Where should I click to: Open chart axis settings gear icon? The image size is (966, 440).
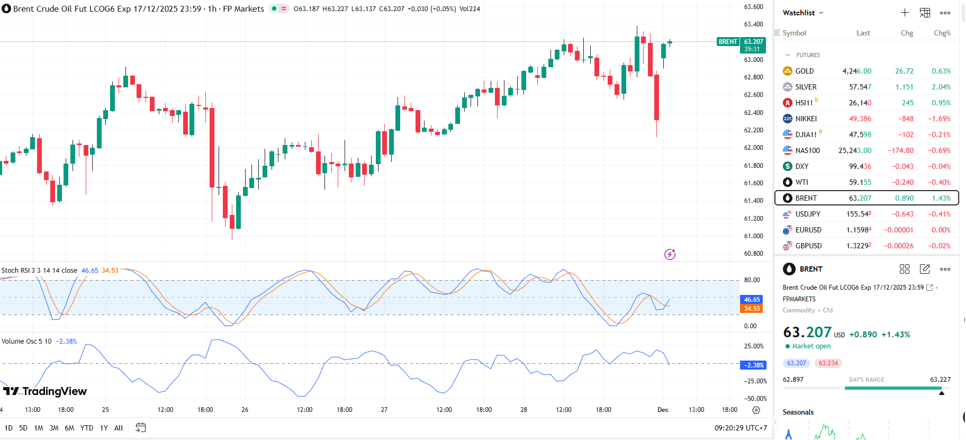756,410
